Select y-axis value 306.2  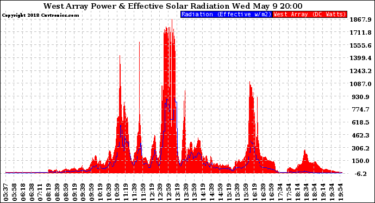click(x=361, y=148)
